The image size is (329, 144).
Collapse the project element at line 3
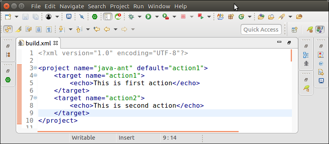[x=35, y=67]
